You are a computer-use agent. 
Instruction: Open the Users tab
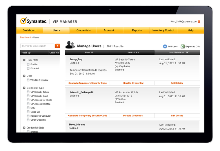click(x=56, y=30)
